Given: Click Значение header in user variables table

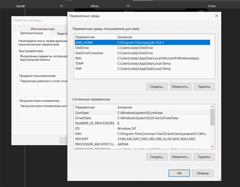Looking at the screenshot, I should point(163,37).
